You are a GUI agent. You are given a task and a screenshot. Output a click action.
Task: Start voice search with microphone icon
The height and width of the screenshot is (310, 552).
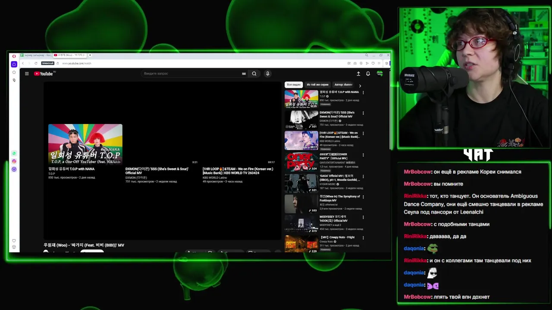click(267, 74)
